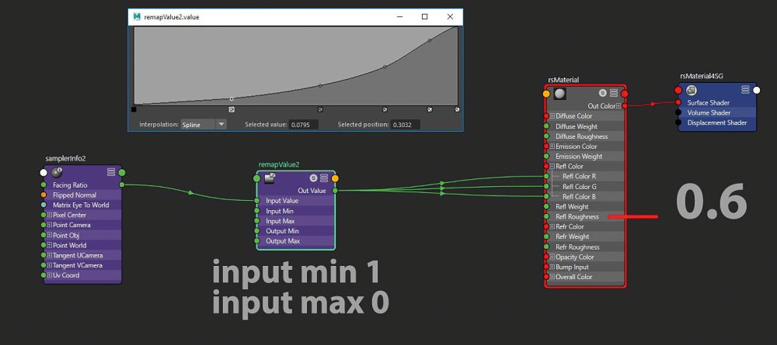Click the samplerInfo2 node icon
This screenshot has width=777, height=345.
click(56, 172)
